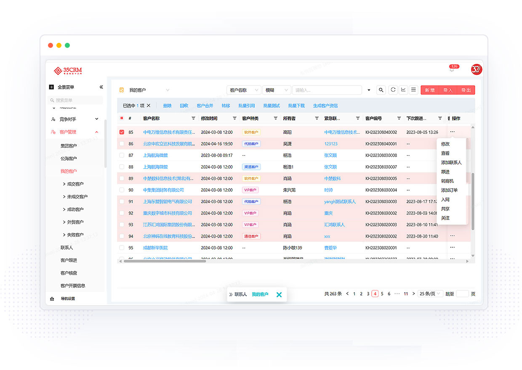Open the small black caret beside the search box
Viewport: 522px width, 370px height.
(369, 90)
